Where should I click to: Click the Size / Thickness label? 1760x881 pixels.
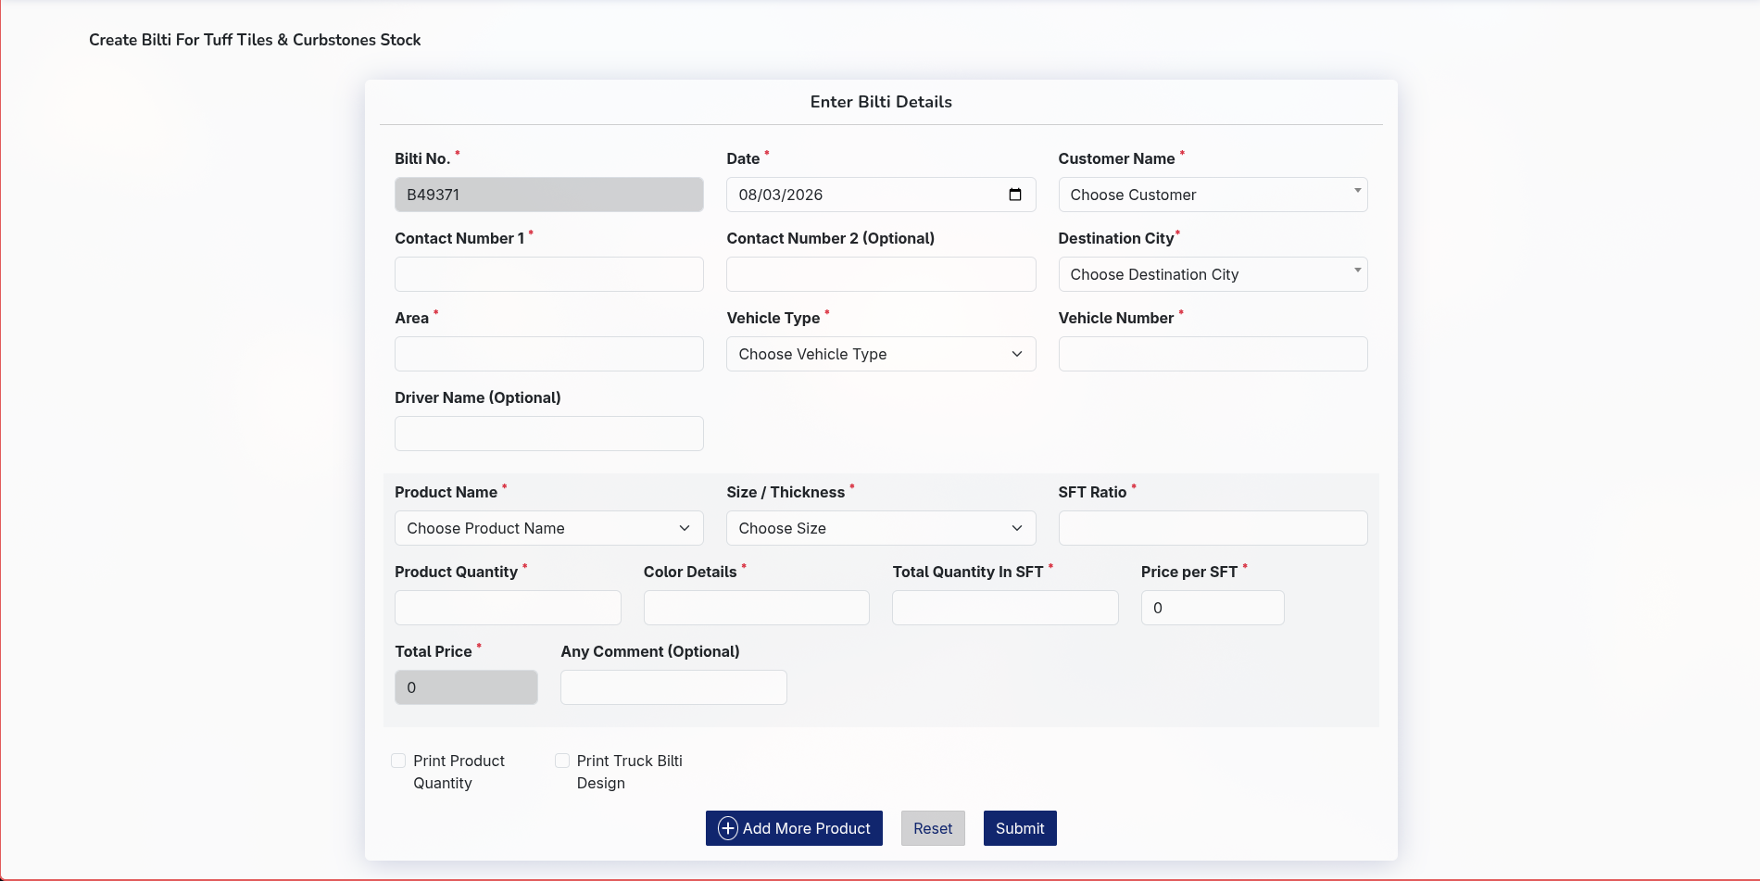pos(786,492)
